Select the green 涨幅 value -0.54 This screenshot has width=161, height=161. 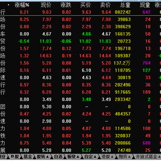click(x=24, y=41)
